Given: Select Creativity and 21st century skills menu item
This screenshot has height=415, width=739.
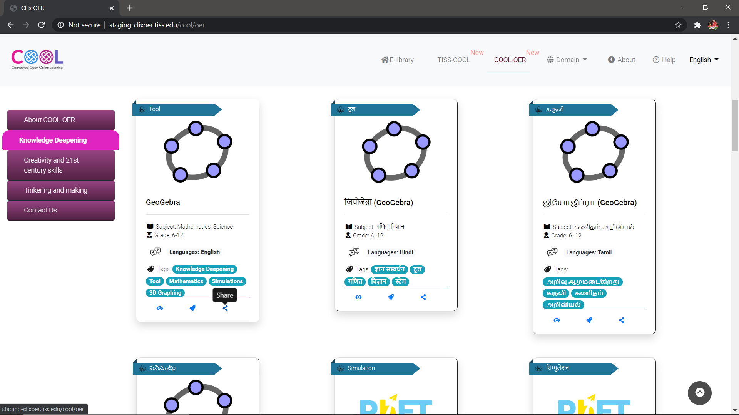Looking at the screenshot, I should coord(61,165).
